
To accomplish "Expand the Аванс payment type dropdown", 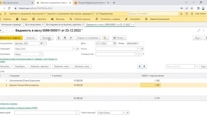I will coord(41,54).
